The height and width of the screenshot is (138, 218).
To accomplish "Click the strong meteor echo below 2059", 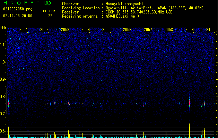I will (x=190, y=102).
